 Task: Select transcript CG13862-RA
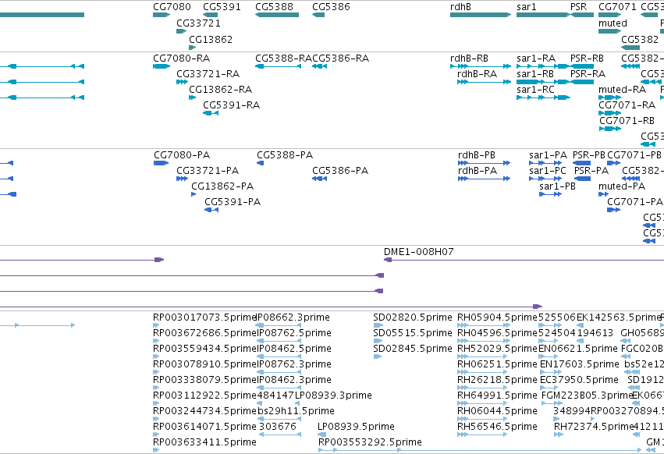pos(220,90)
